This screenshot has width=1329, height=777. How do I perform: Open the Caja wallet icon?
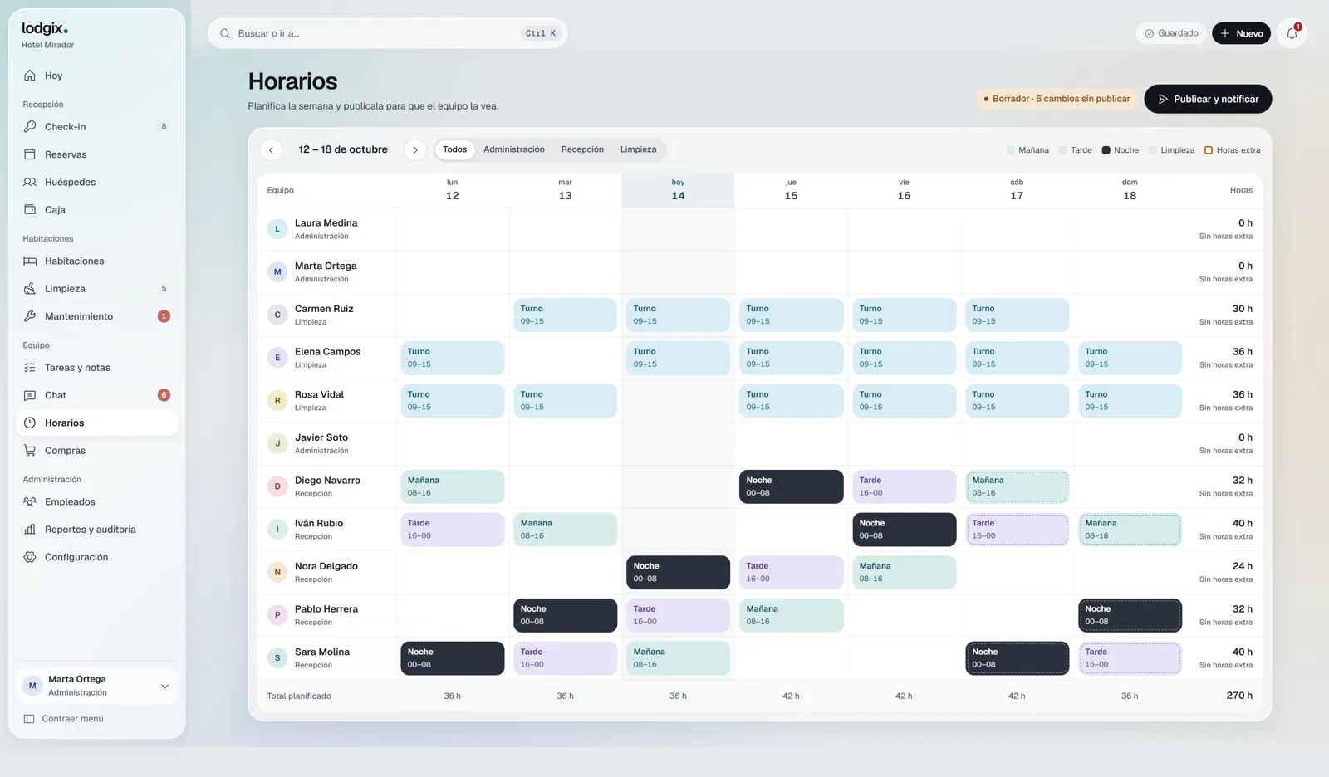(x=30, y=210)
